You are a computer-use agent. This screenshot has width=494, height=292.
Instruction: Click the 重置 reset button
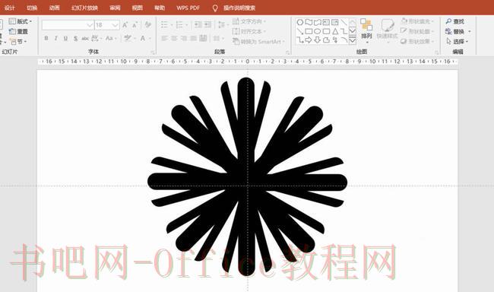(19, 31)
